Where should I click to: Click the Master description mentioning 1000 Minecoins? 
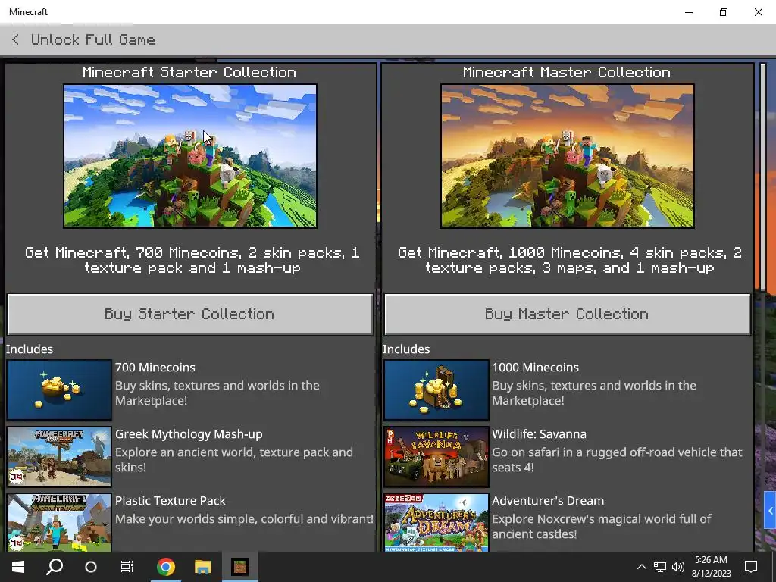[570, 261]
